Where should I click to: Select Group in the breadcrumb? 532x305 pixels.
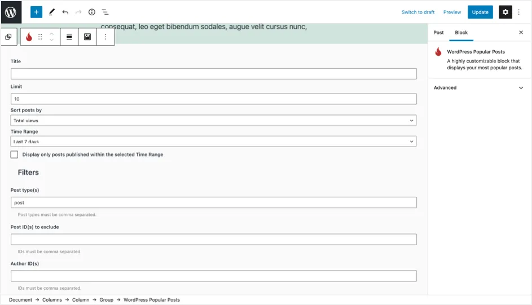[106, 300]
